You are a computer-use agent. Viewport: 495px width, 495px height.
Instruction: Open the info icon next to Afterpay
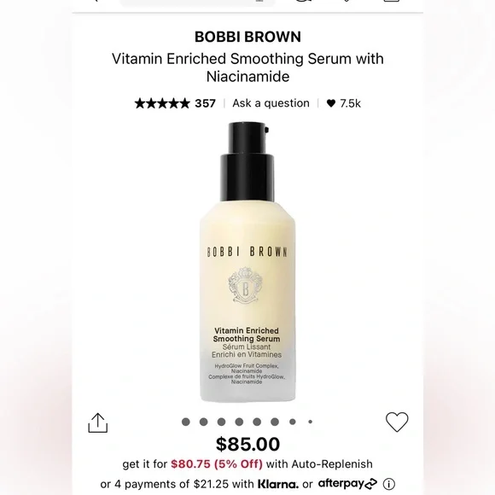pyautogui.click(x=389, y=484)
